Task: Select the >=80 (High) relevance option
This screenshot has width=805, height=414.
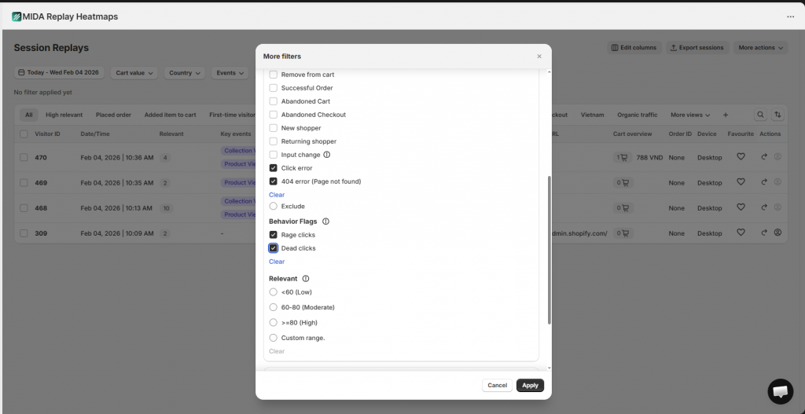Action: click(274, 323)
